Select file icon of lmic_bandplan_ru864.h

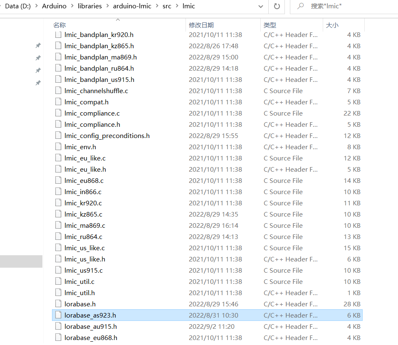pyautogui.click(x=58, y=68)
